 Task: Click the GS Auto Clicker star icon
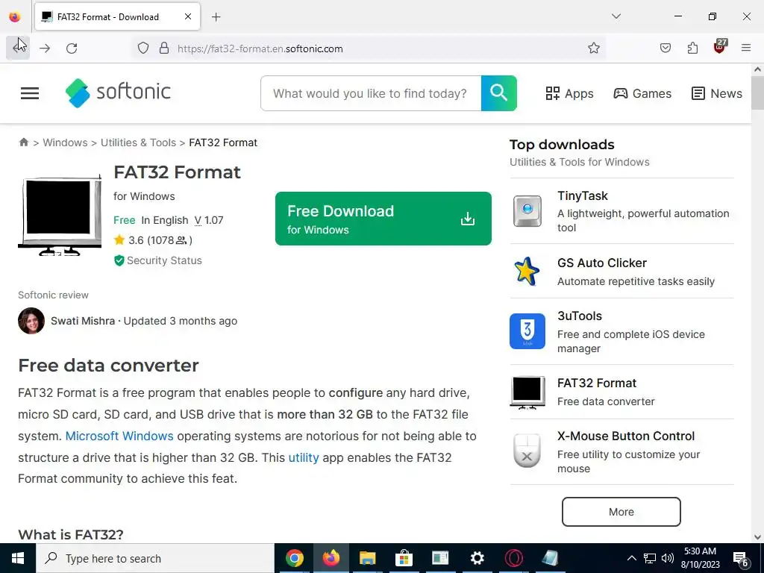click(x=527, y=272)
